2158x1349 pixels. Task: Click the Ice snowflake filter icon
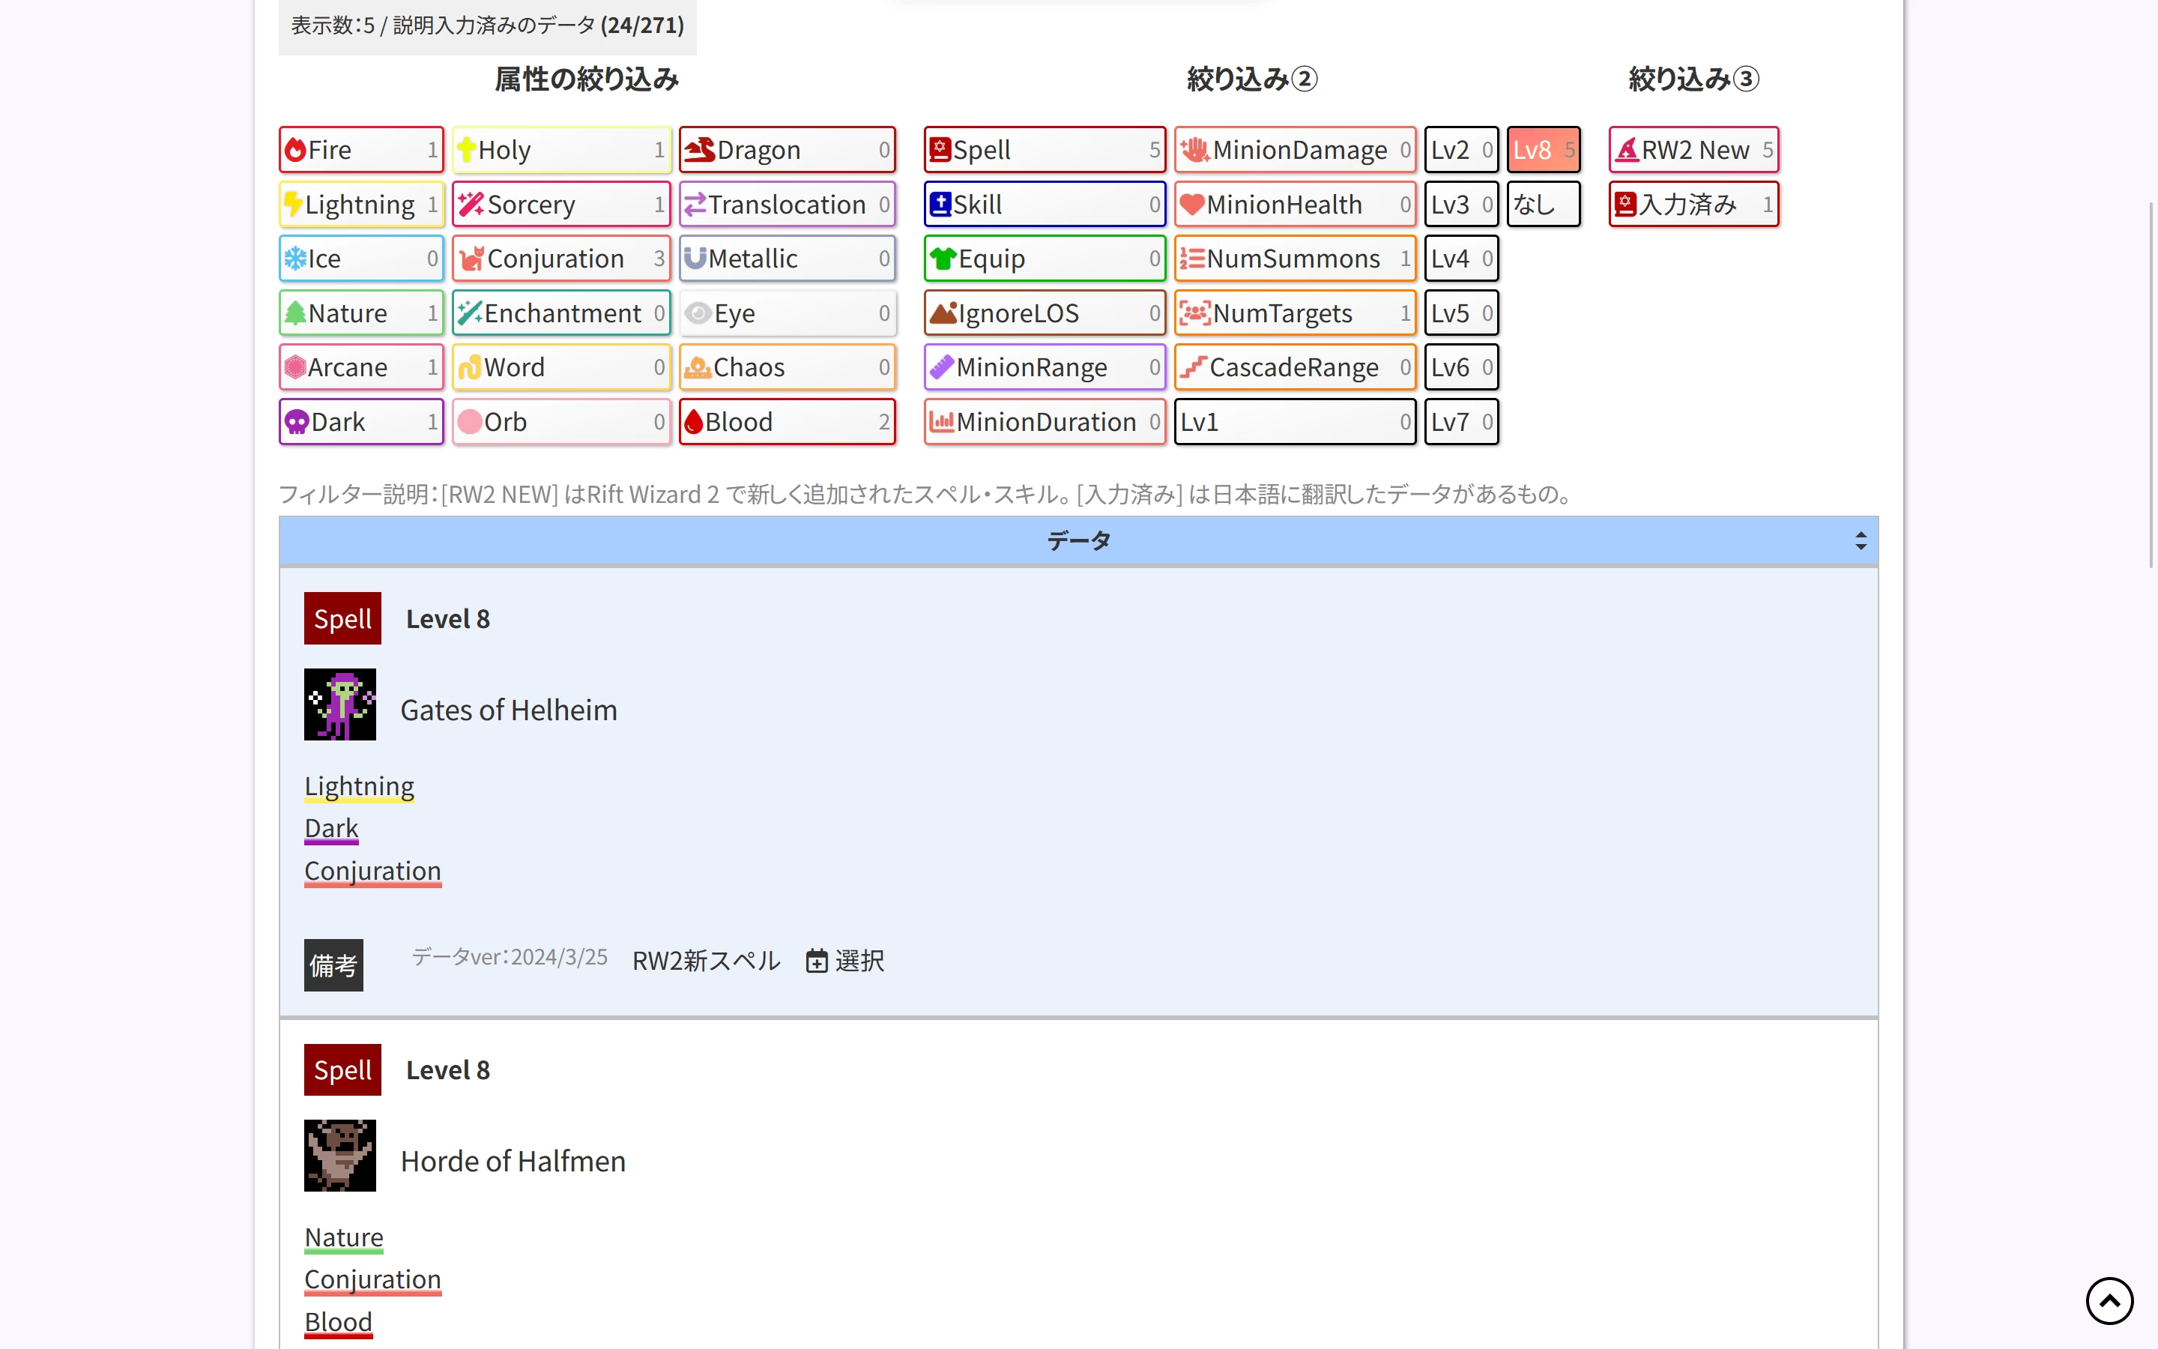(x=295, y=259)
